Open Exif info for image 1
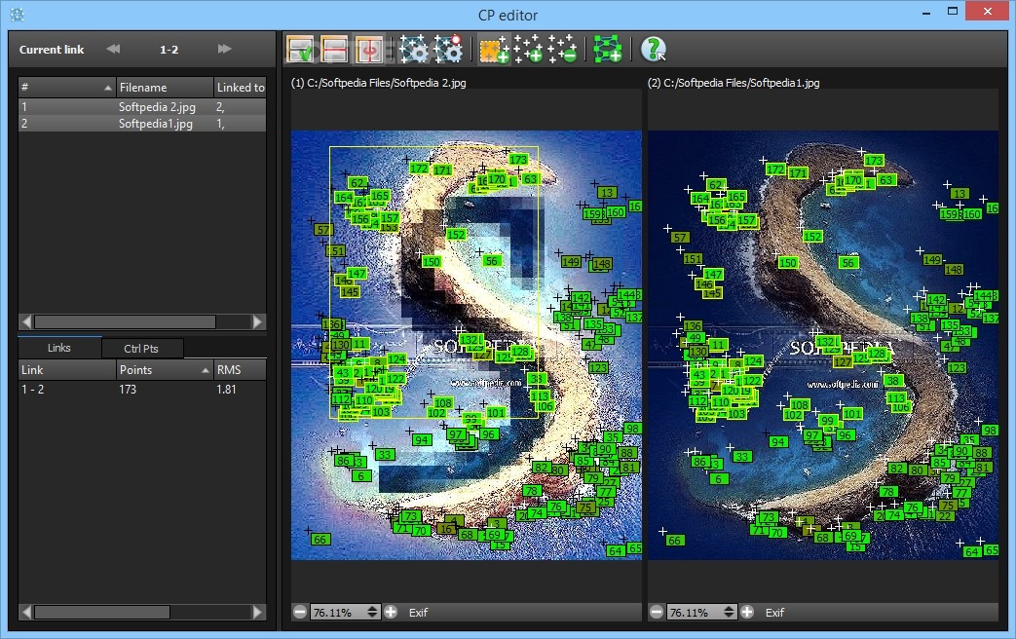 click(418, 613)
